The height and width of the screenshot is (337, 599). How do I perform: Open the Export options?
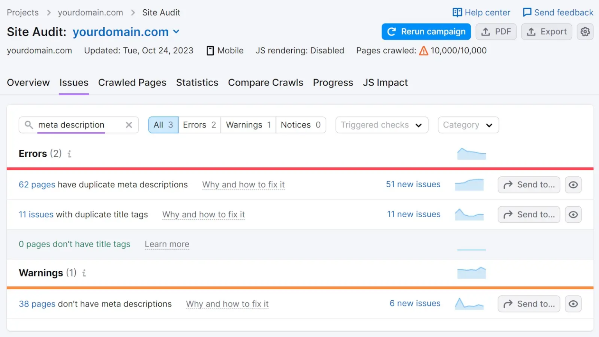click(546, 32)
